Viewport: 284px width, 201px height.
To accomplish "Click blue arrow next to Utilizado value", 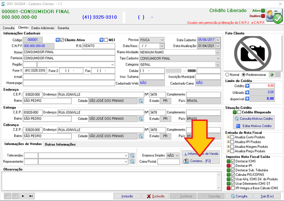I will [247, 92].
